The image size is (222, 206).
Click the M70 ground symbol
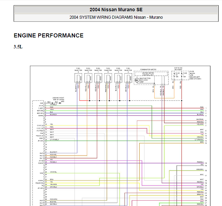point(60,103)
